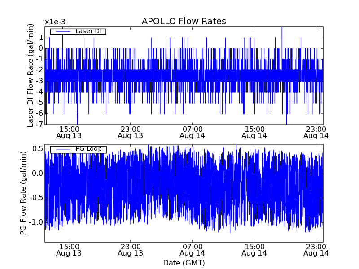This screenshot has height=269, width=359.
Task: Click the APOLLO Flow Rates chart title
Action: pyautogui.click(x=184, y=22)
